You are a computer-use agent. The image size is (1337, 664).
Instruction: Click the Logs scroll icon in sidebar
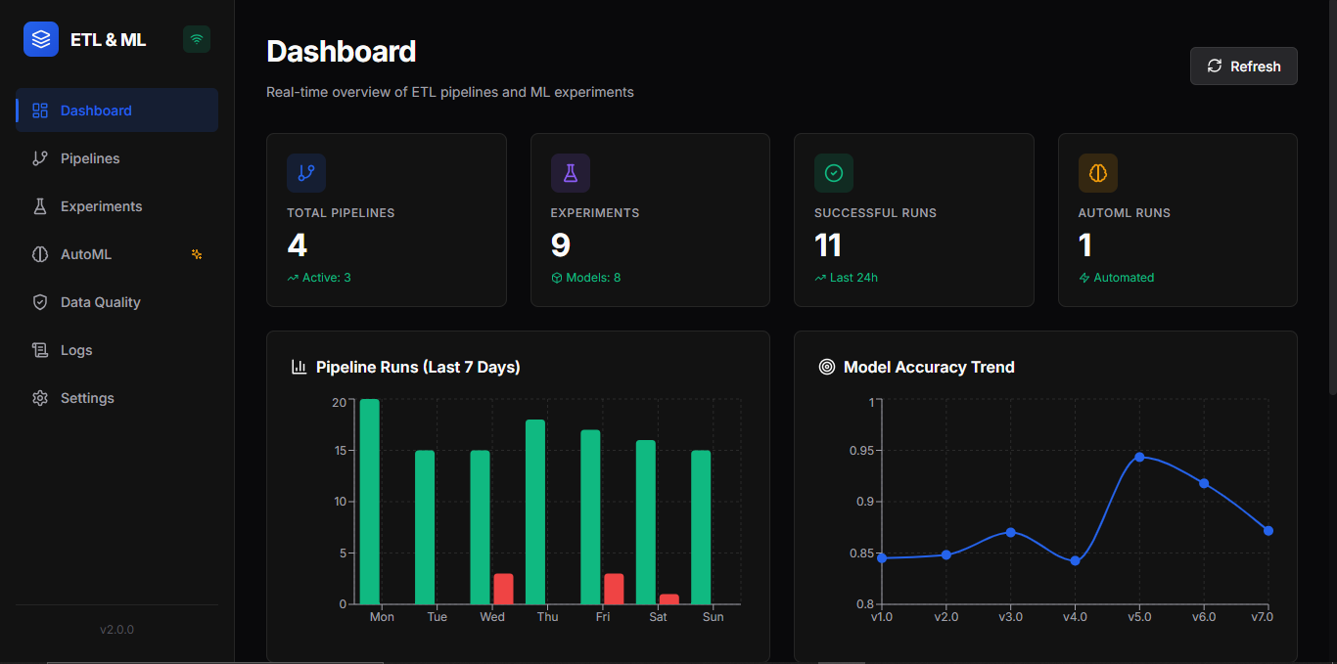coord(40,350)
